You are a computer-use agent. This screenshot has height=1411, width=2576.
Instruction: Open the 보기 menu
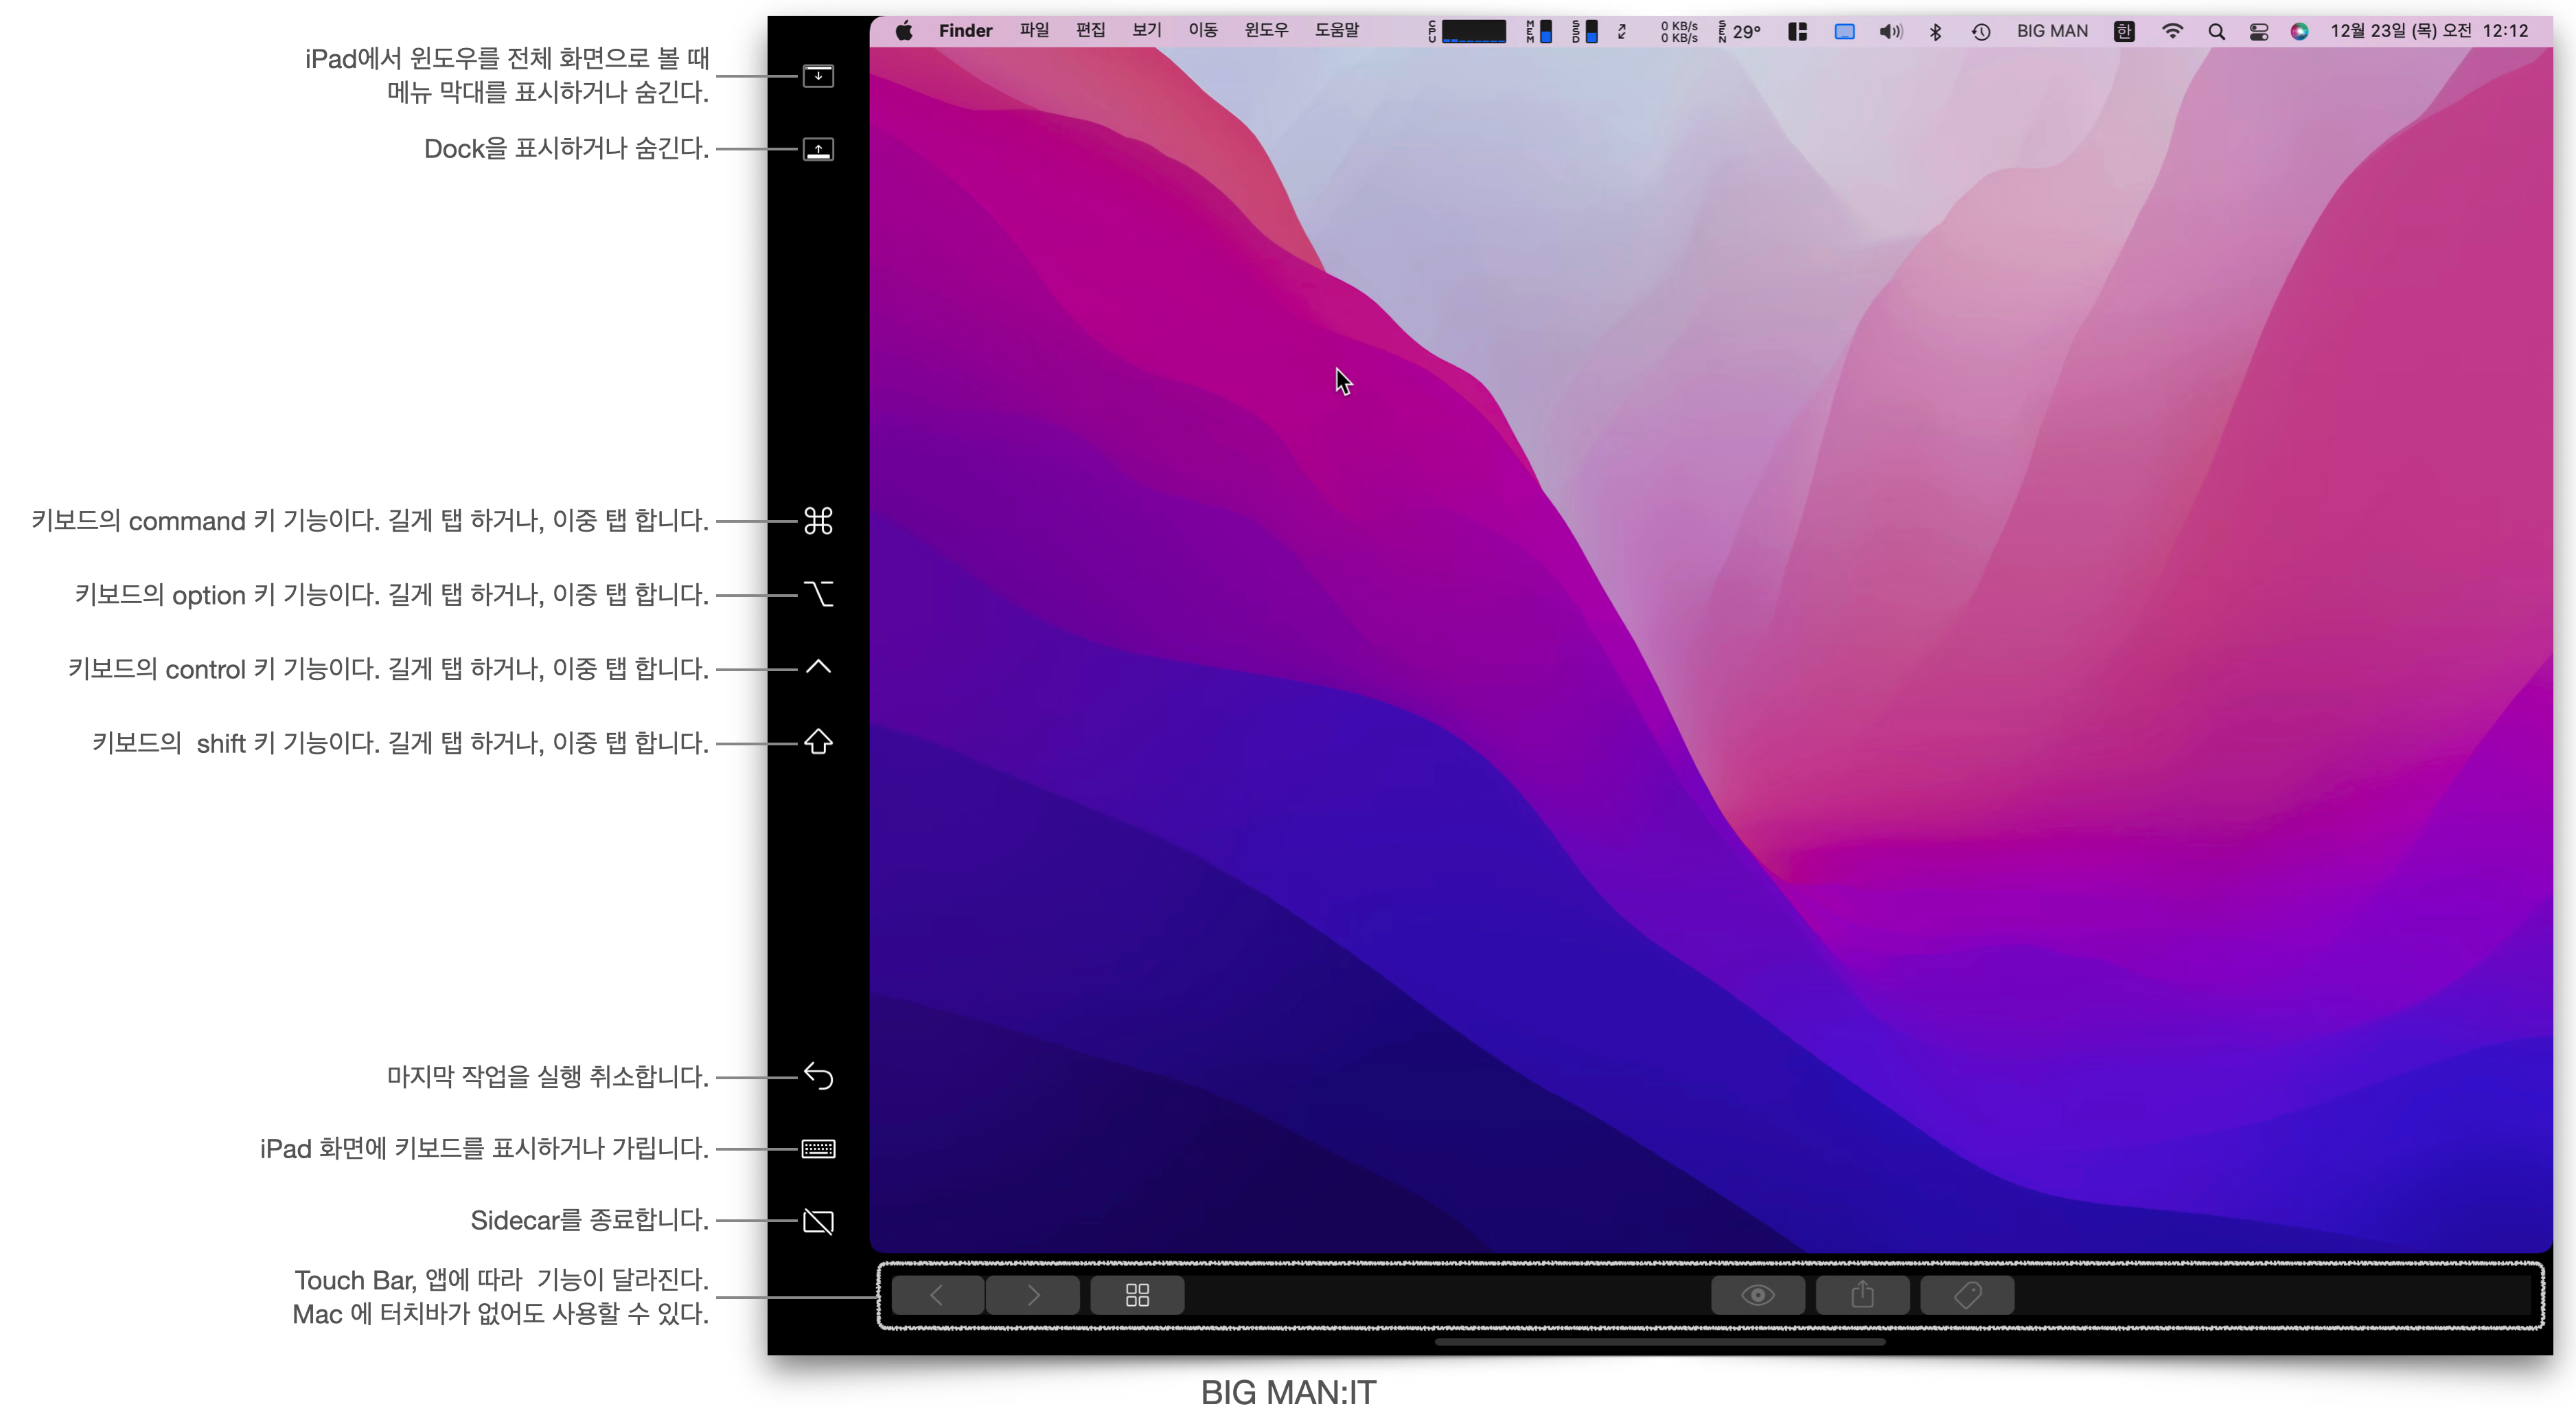pyautogui.click(x=1146, y=31)
